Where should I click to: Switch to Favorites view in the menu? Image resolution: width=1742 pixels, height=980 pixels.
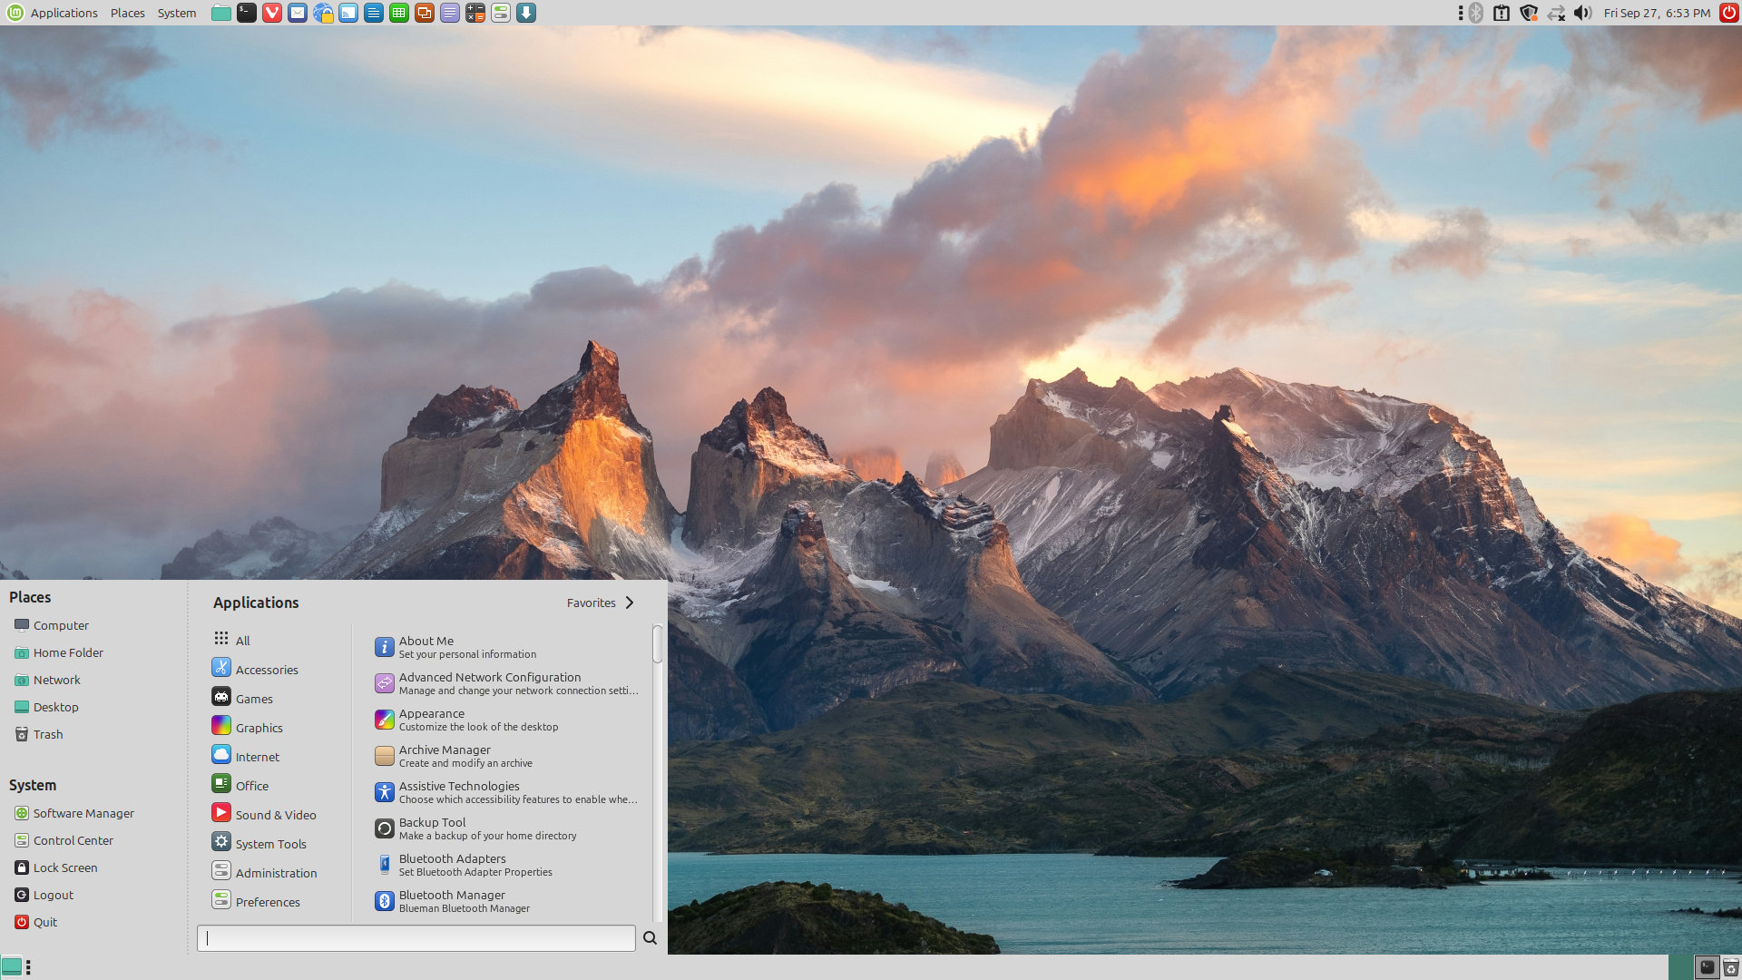601,603
